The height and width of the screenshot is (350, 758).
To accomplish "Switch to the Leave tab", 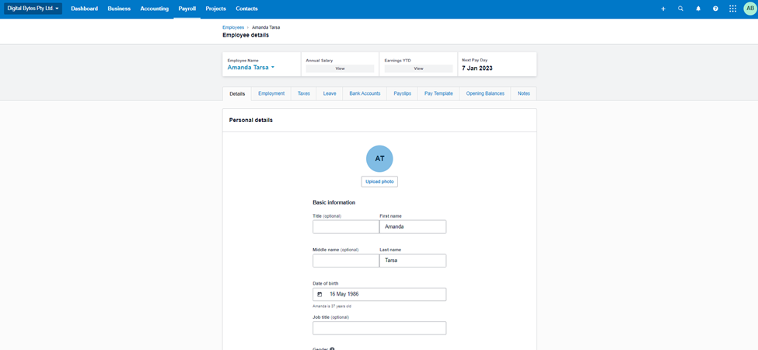I will 330,94.
